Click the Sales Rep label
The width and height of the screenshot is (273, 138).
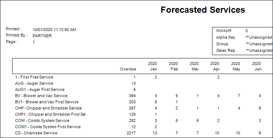coord(226,50)
